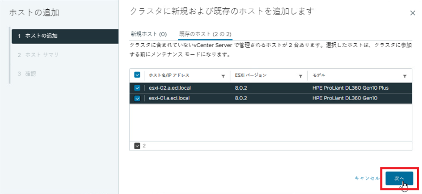Viewport: 422px width, 194px height.
Task: Uncheck the esxi-01.a.ecl.local host checkbox
Action: point(137,99)
